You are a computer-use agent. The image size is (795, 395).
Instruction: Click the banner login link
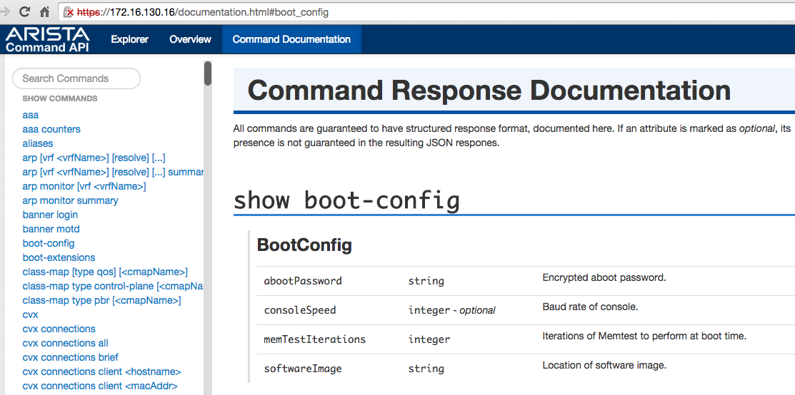pyautogui.click(x=50, y=215)
